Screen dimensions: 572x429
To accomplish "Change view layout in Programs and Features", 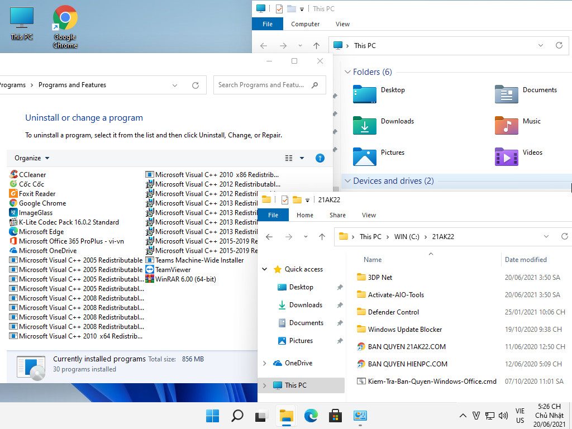I will 289,158.
